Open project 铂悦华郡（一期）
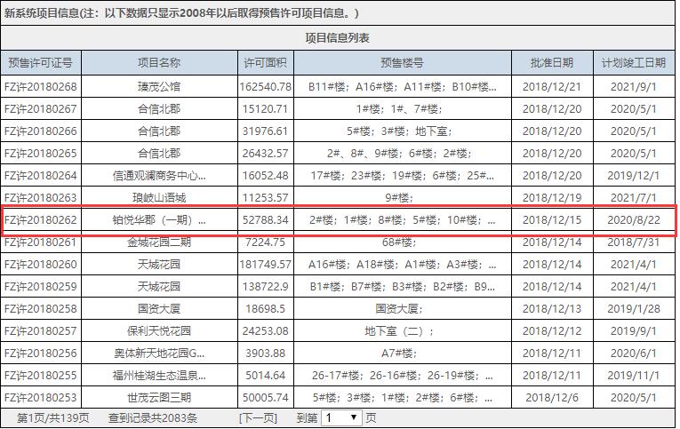This screenshot has height=429, width=680. click(159, 219)
